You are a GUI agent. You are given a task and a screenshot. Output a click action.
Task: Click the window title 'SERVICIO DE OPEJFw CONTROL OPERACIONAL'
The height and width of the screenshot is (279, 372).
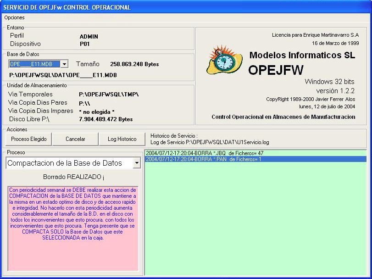67,7
